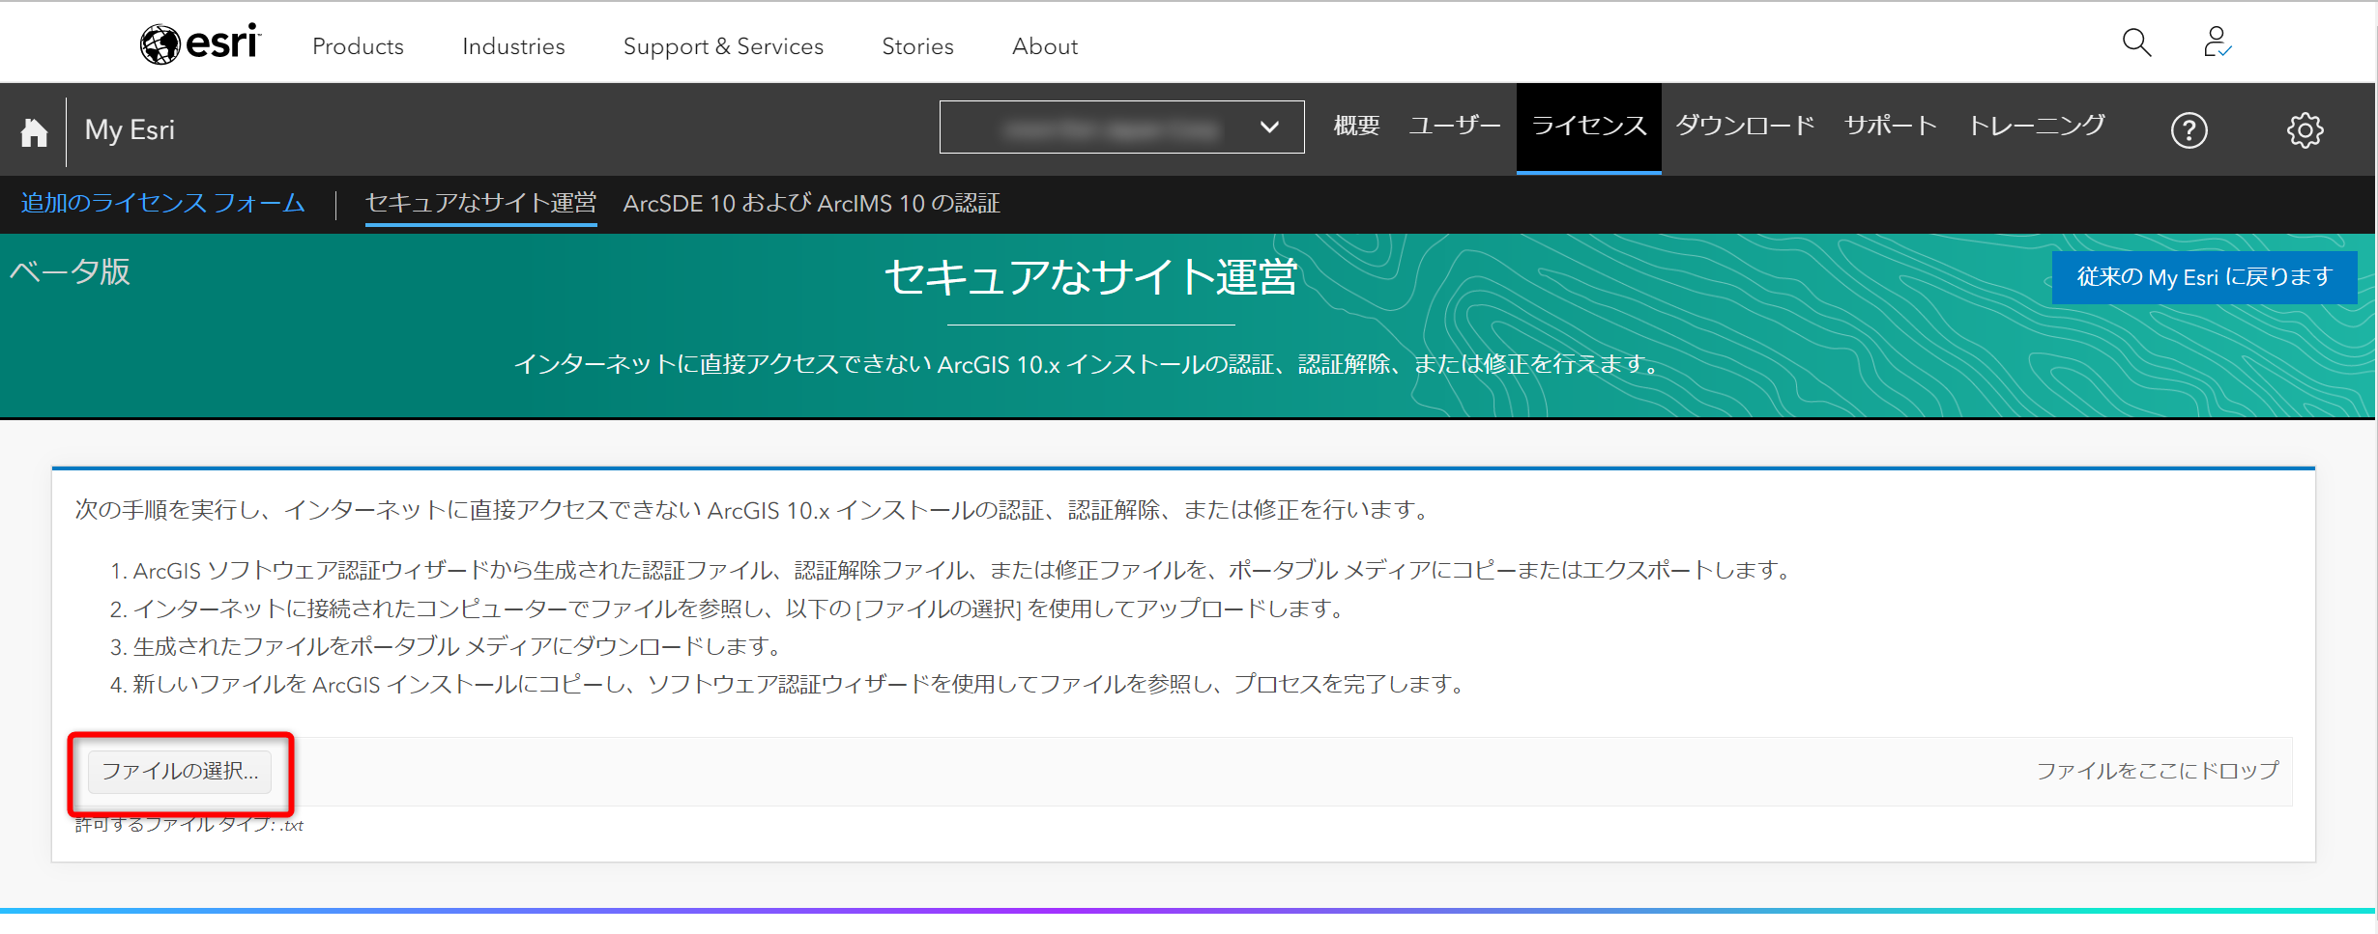Click the My Esri title text
Viewport: 2378px width, 934px height.
click(130, 130)
